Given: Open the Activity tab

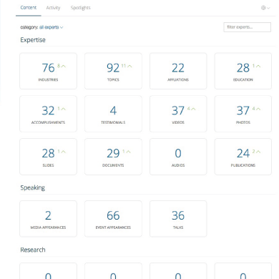Looking at the screenshot, I should [x=53, y=8].
